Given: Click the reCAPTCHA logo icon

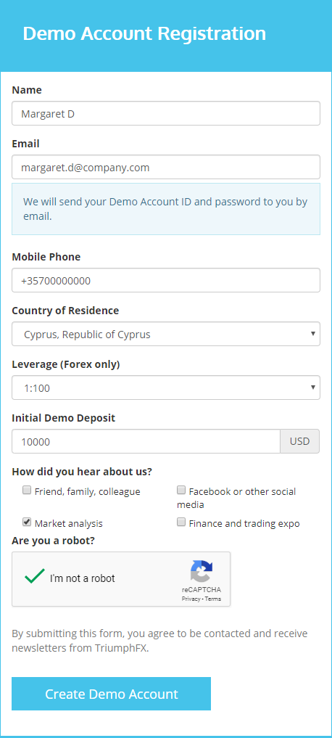Looking at the screenshot, I should pyautogui.click(x=202, y=571).
